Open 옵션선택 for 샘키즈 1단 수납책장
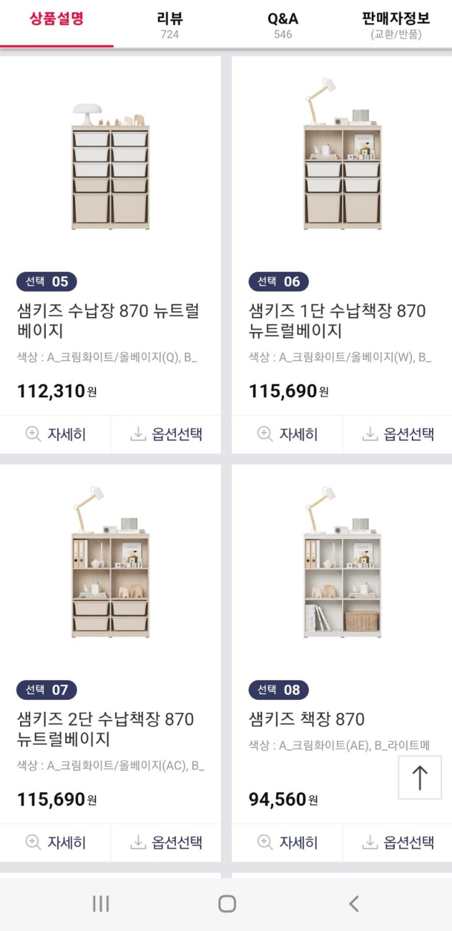Viewport: 452px width, 931px height. (x=398, y=434)
